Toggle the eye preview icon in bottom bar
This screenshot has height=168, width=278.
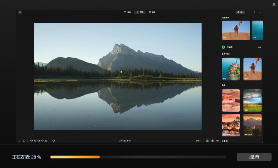point(218,141)
